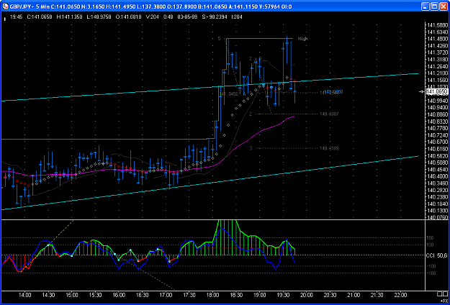
Task: Minimize the GBP/JPY chart window
Action: tap(426, 6)
